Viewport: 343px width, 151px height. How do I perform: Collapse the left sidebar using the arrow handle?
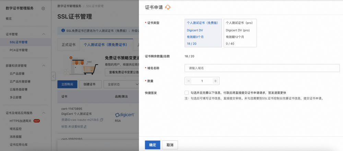[x=53, y=76]
